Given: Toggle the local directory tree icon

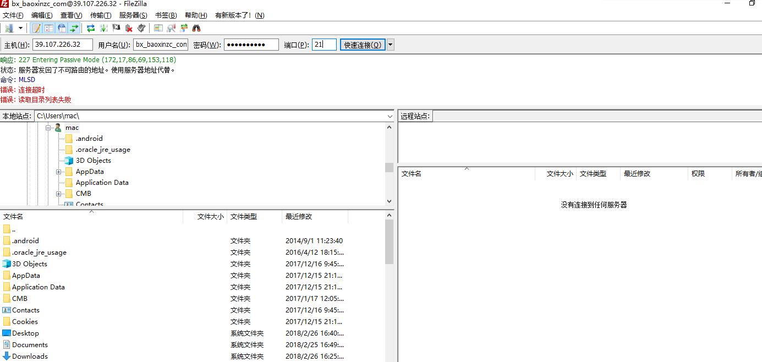Looking at the screenshot, I should (49, 28).
